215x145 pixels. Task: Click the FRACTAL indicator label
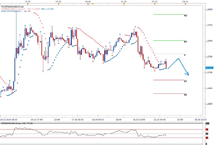(x=12, y=11)
